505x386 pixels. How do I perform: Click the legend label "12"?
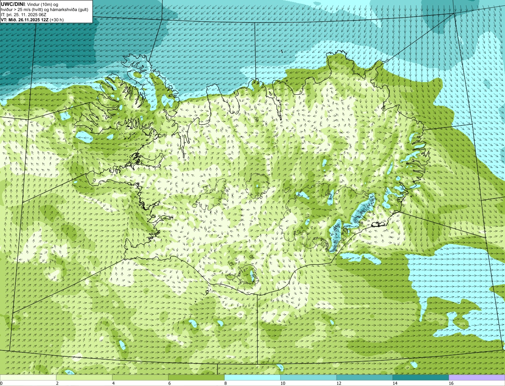tap(339, 383)
